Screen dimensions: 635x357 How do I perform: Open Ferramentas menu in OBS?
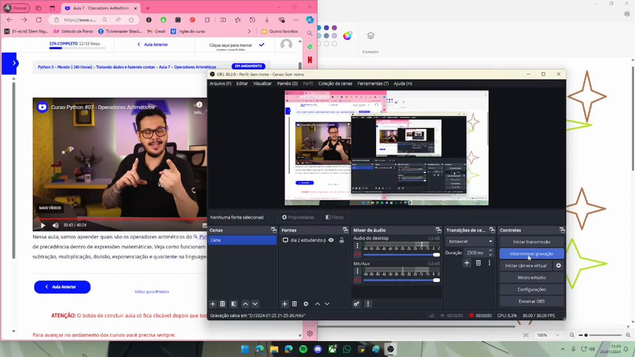[x=373, y=84]
